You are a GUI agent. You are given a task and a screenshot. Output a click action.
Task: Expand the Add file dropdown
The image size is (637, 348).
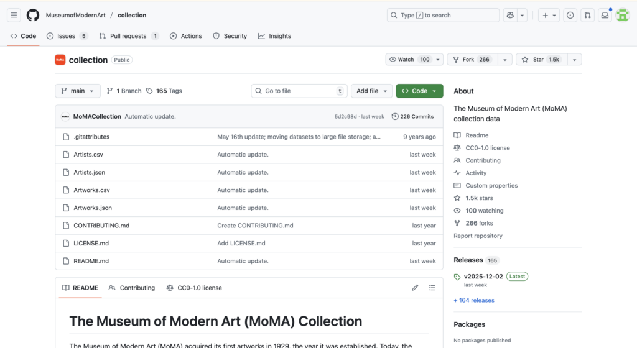(x=371, y=91)
